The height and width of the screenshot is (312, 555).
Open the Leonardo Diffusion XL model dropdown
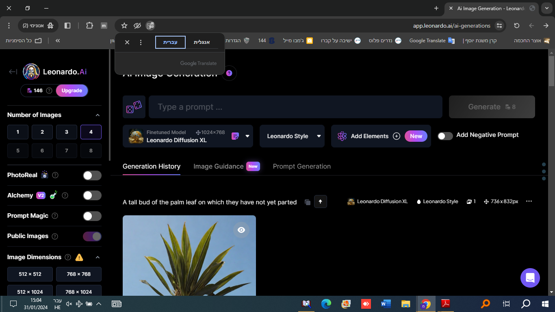248,136
